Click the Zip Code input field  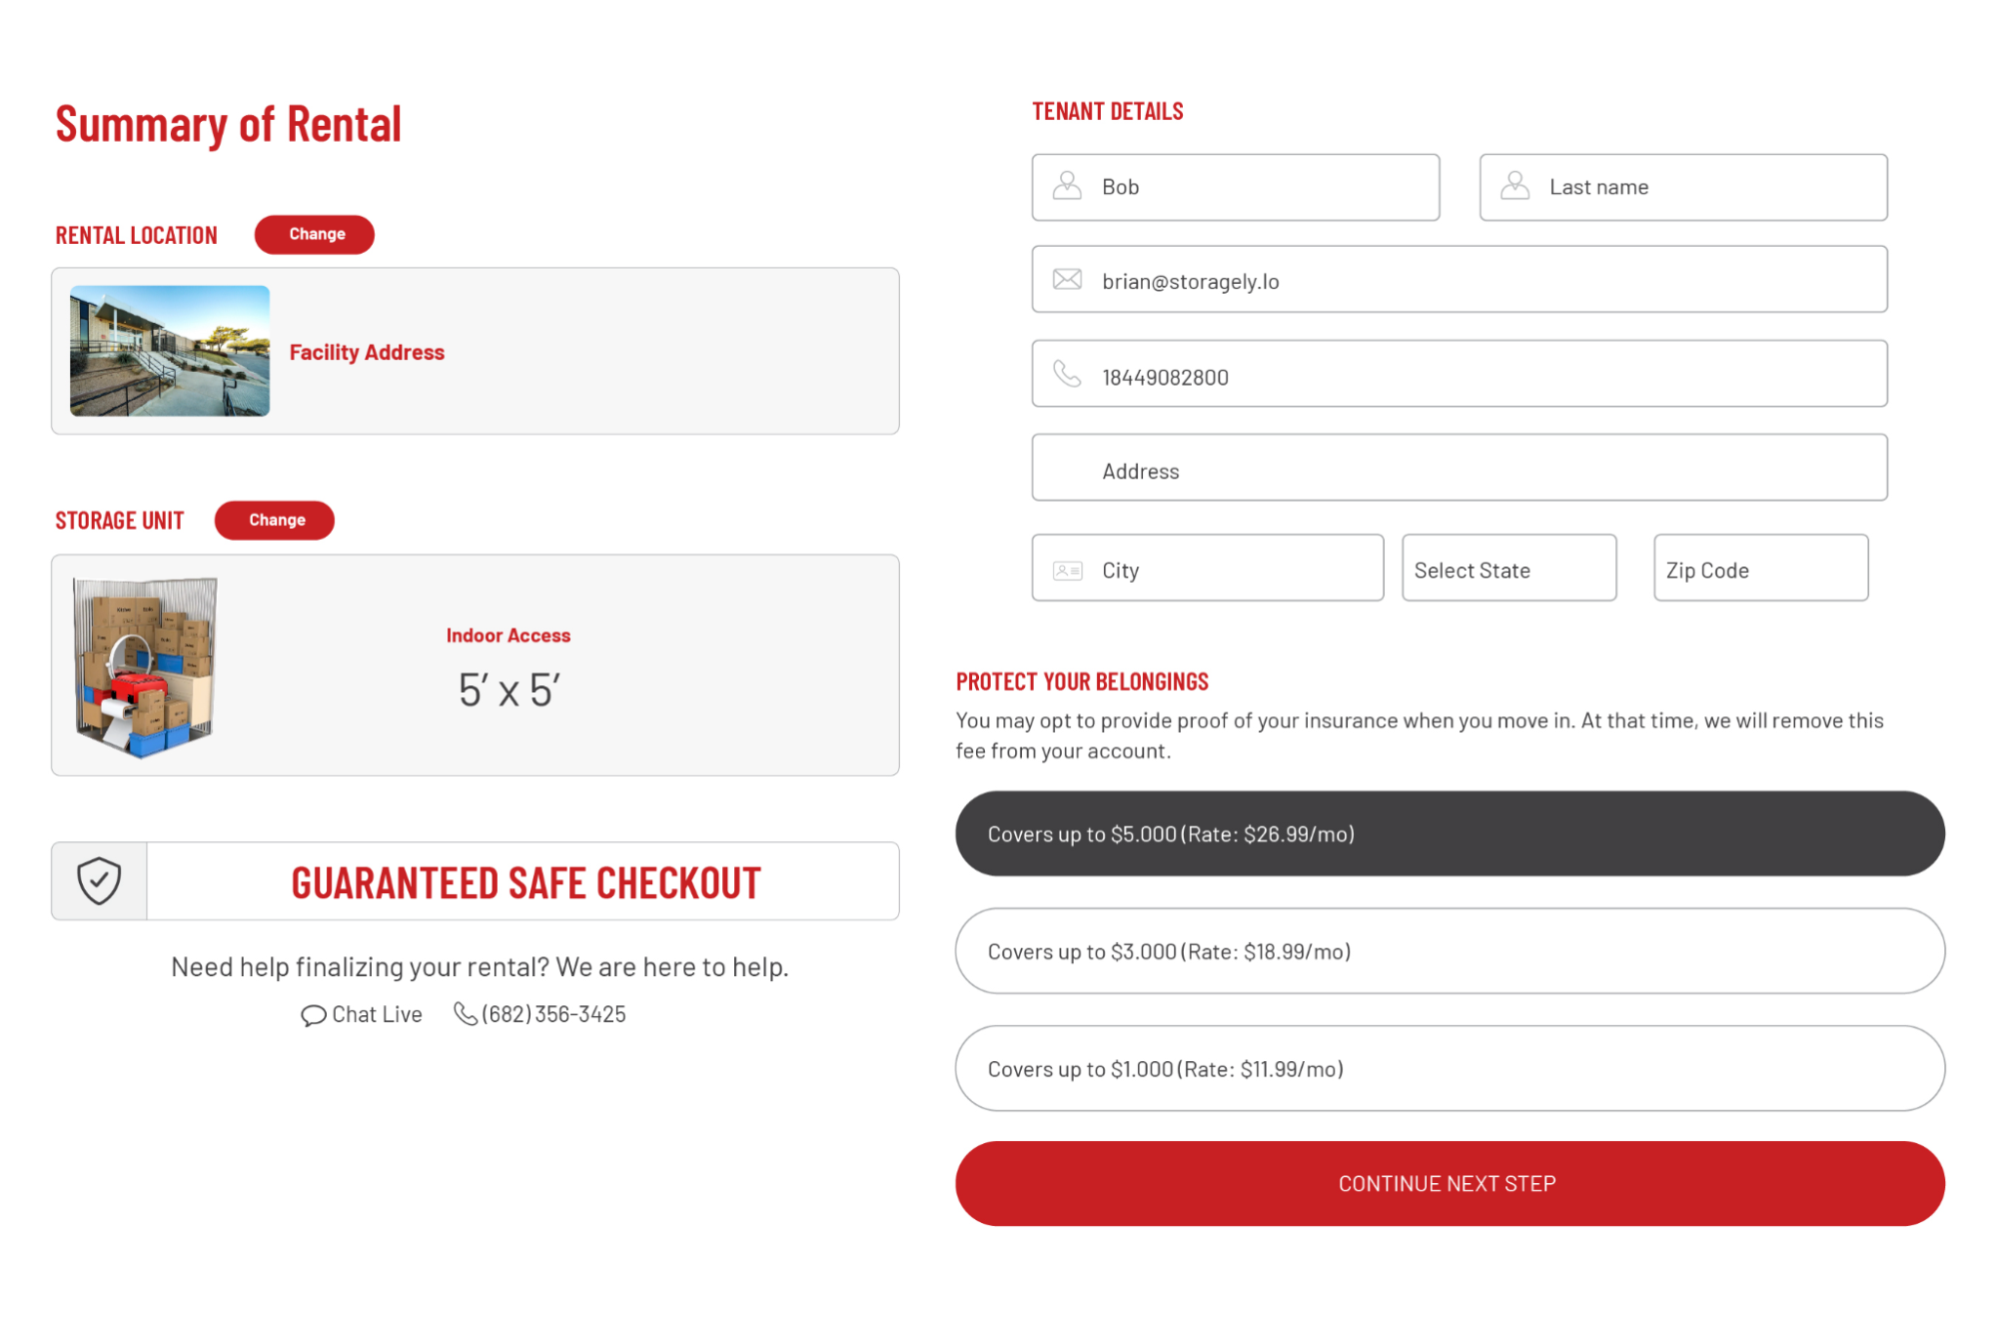(1760, 568)
